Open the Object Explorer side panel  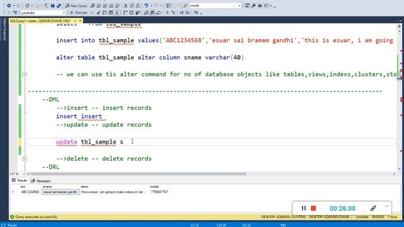point(4,29)
